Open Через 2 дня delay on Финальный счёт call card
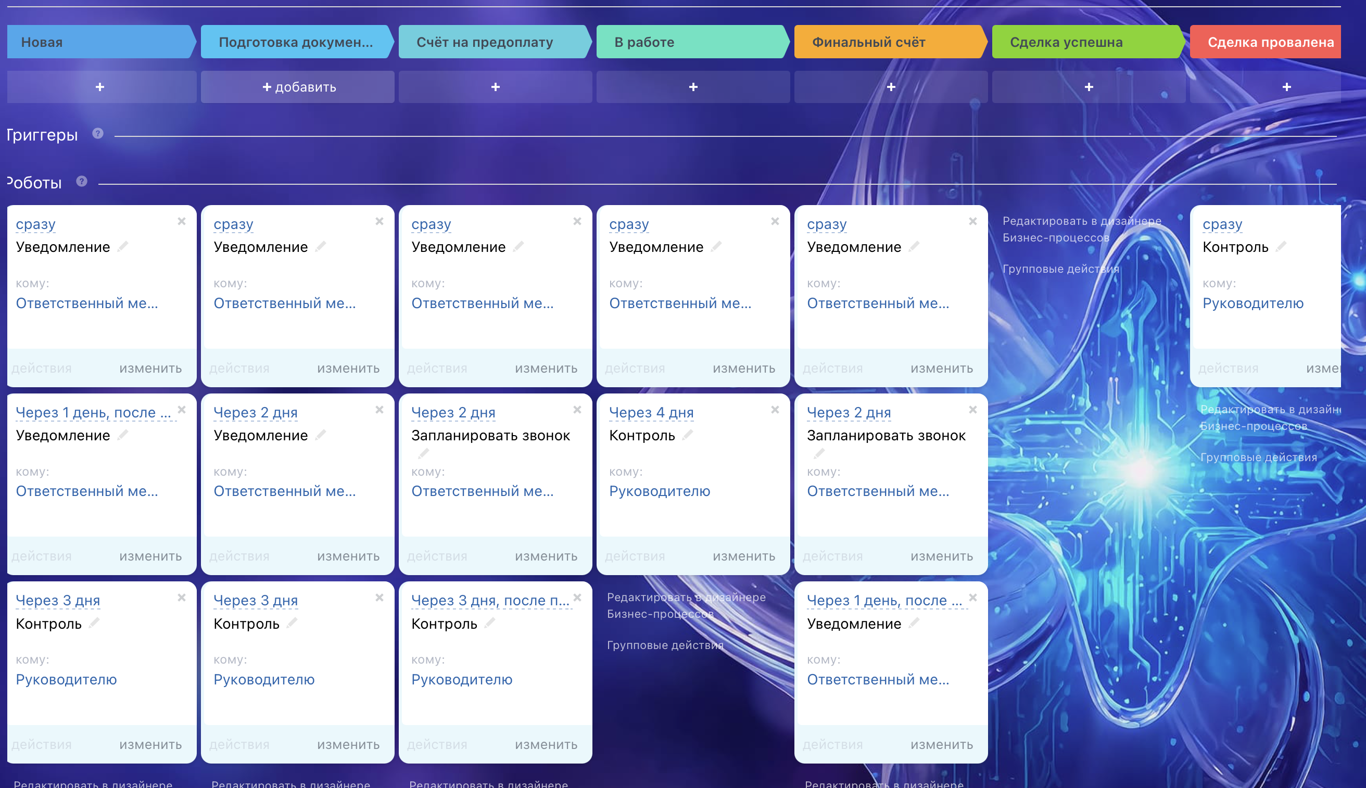 pyautogui.click(x=849, y=412)
